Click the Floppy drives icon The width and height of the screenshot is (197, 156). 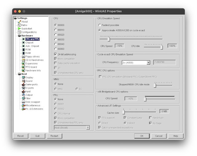23,57
